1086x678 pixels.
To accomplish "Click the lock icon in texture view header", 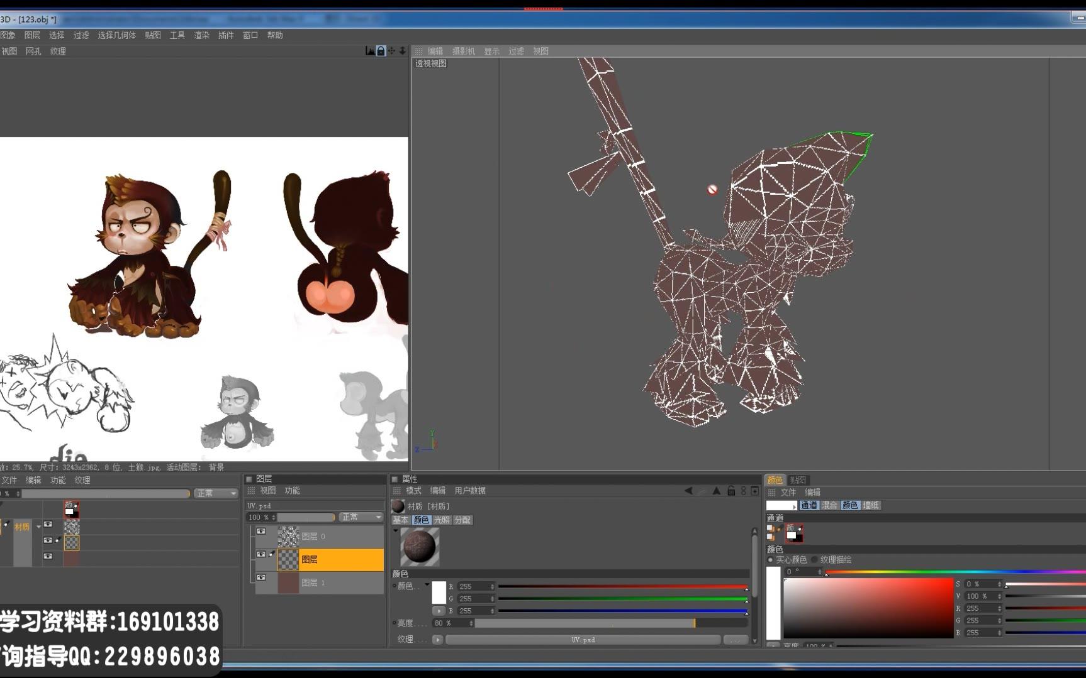I will tap(381, 51).
